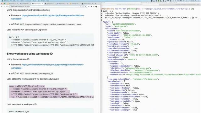This screenshot has width=201, height=113.
Task: Click the Chrome back arrow
Action: (2, 7)
